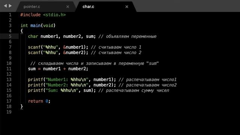Close the pointer.c tab
This screenshot has height=135, width=240.
point(67,7)
